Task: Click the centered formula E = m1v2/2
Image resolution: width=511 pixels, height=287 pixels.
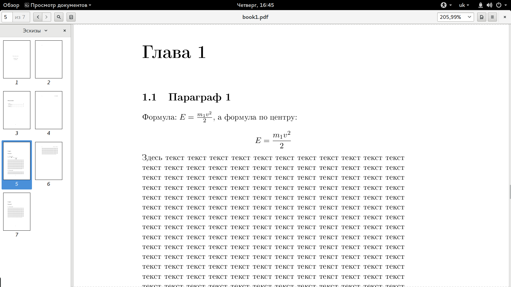Action: [x=273, y=140]
